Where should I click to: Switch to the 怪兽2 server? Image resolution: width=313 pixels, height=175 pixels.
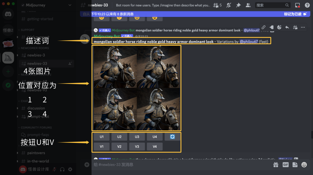pos(8,30)
